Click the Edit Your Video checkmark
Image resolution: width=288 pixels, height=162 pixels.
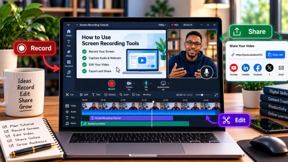tap(84, 65)
